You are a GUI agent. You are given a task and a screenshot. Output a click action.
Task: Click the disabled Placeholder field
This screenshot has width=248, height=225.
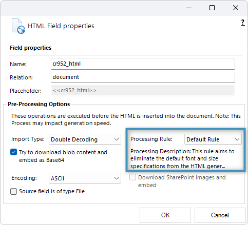click(x=143, y=91)
